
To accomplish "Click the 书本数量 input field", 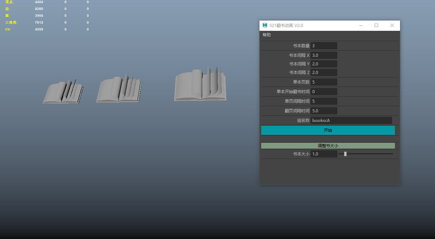I will point(324,46).
